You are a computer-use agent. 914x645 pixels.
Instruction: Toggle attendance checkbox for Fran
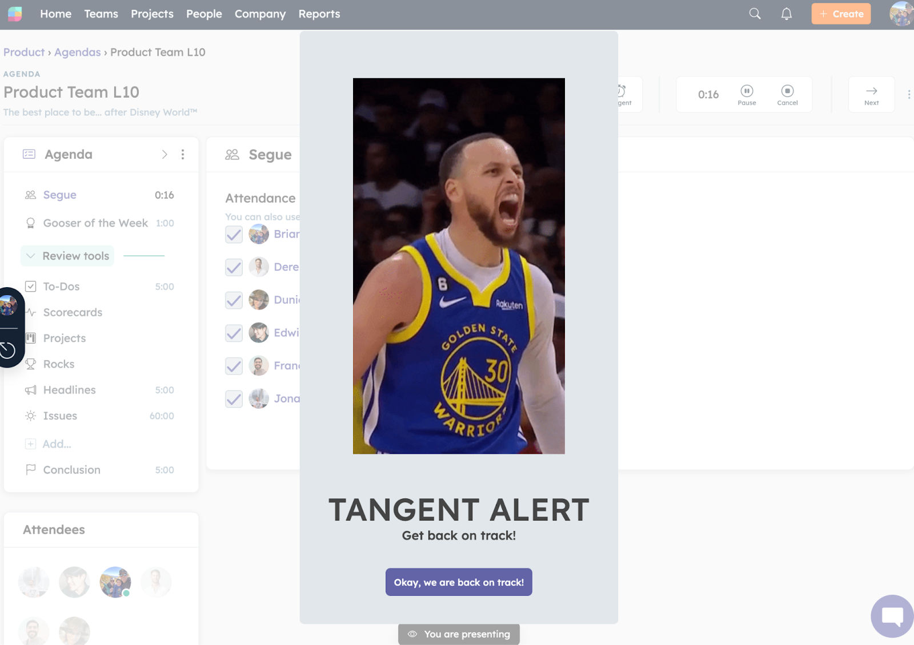click(x=234, y=366)
